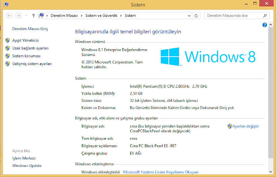Click the Windows 8 logo
This screenshot has height=177, width=277.
208,57
